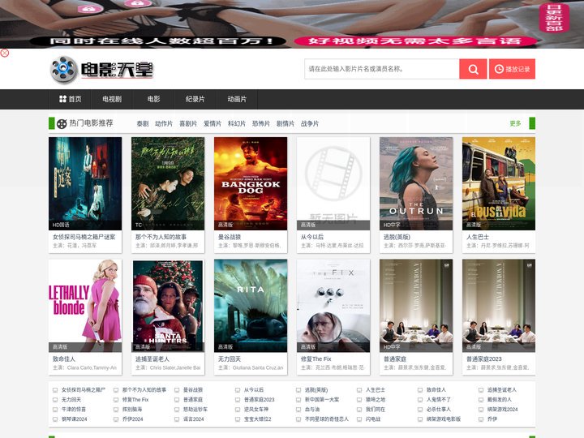The image size is (584, 438).
Task: Open the RITA poster
Action: click(x=251, y=306)
